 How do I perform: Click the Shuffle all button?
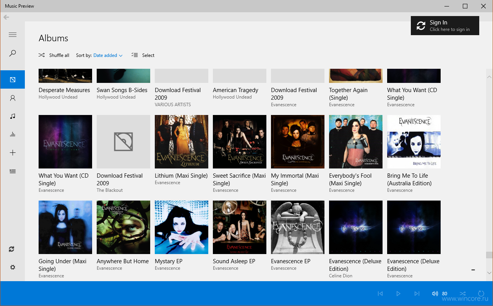click(x=54, y=55)
